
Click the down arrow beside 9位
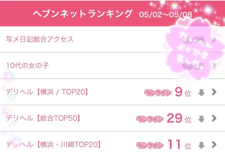point(201,93)
